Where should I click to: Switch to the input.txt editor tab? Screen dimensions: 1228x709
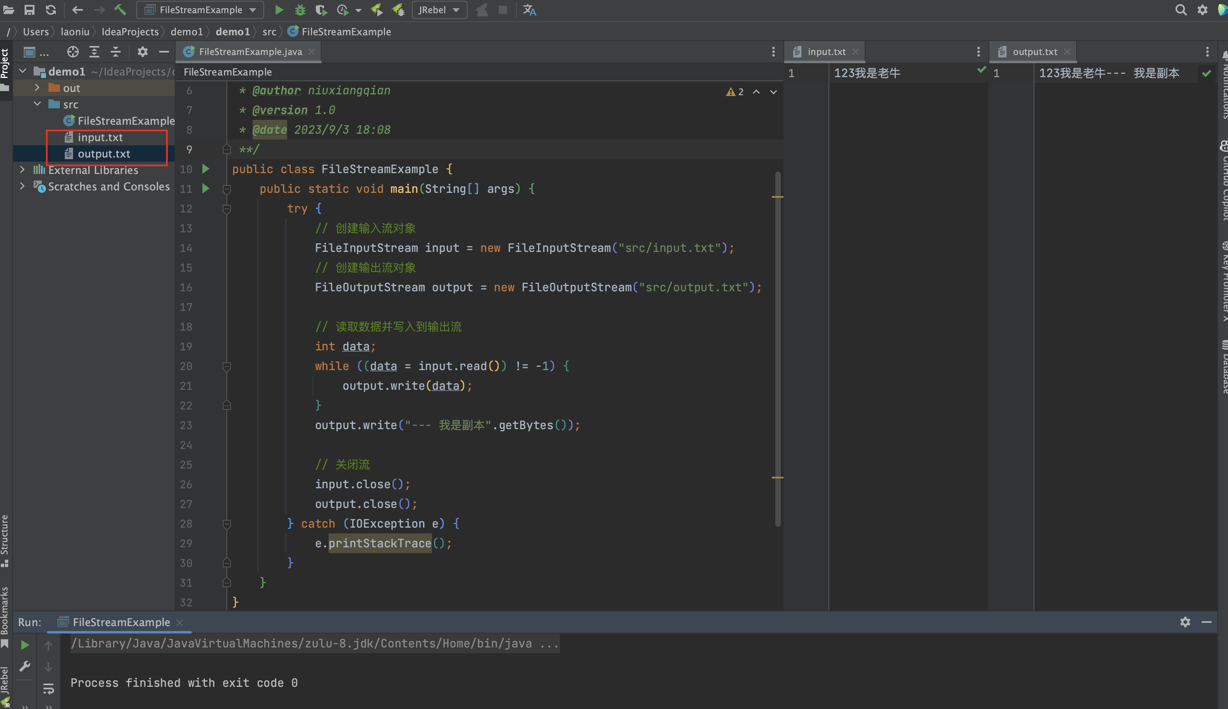click(x=826, y=52)
